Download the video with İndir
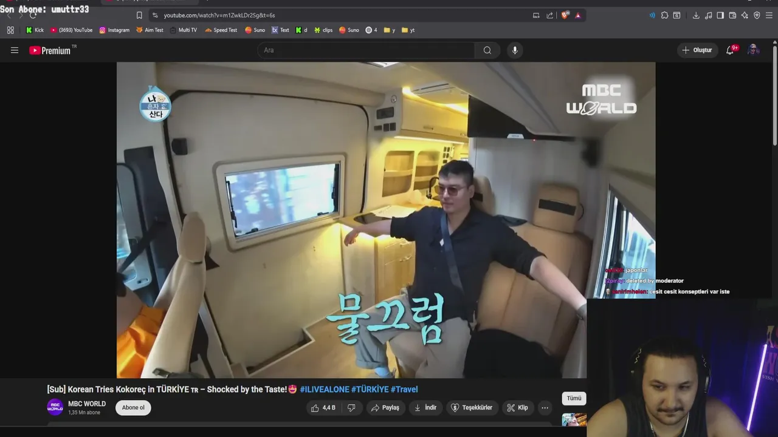 (x=425, y=408)
